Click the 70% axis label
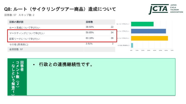Viewport: 186px width, 104px height. [x=172, y=51]
